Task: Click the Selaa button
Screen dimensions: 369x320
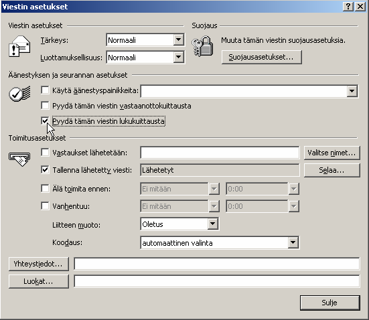Action: point(331,170)
